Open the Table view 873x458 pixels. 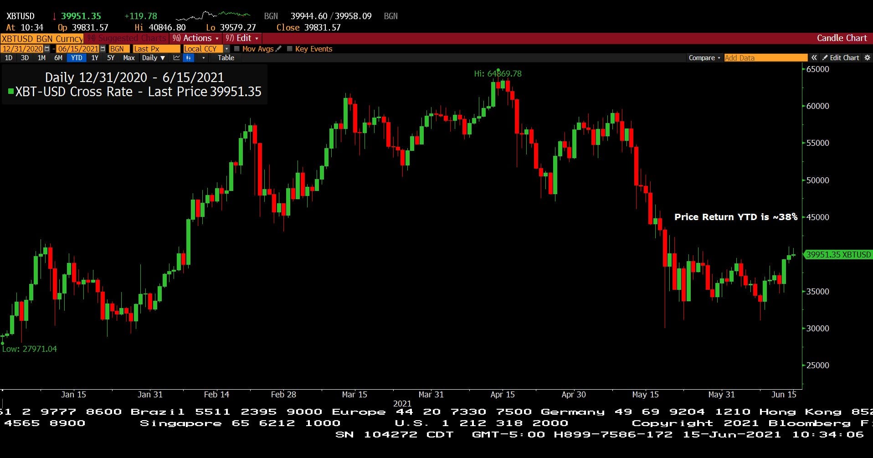click(226, 58)
